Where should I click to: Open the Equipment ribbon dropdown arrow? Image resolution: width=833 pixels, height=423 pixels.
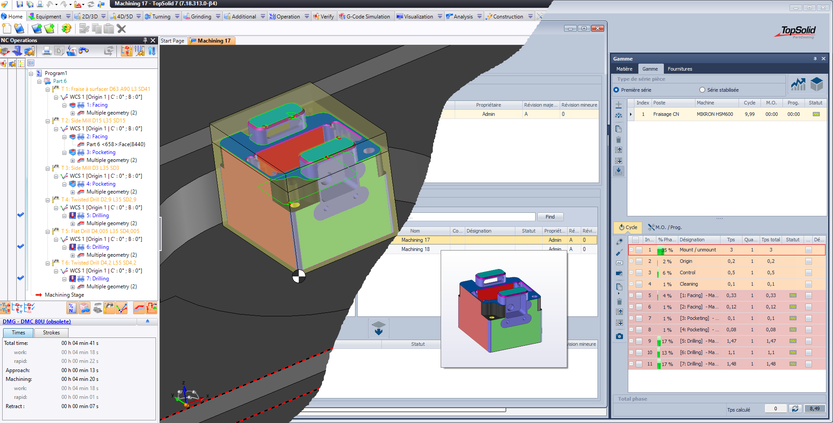68,16
